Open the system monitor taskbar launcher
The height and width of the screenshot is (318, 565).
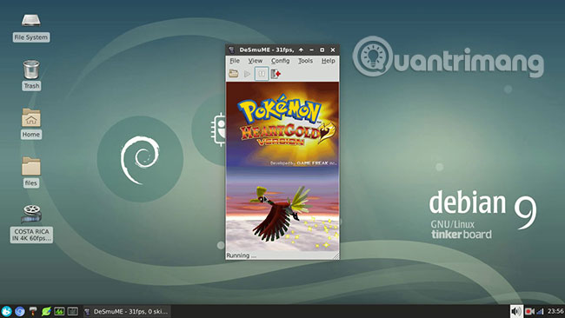coord(59,311)
